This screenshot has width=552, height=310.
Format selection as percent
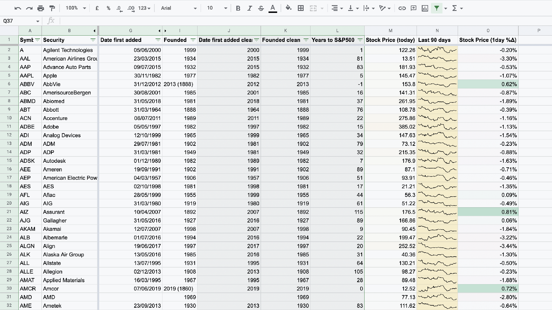coord(108,8)
